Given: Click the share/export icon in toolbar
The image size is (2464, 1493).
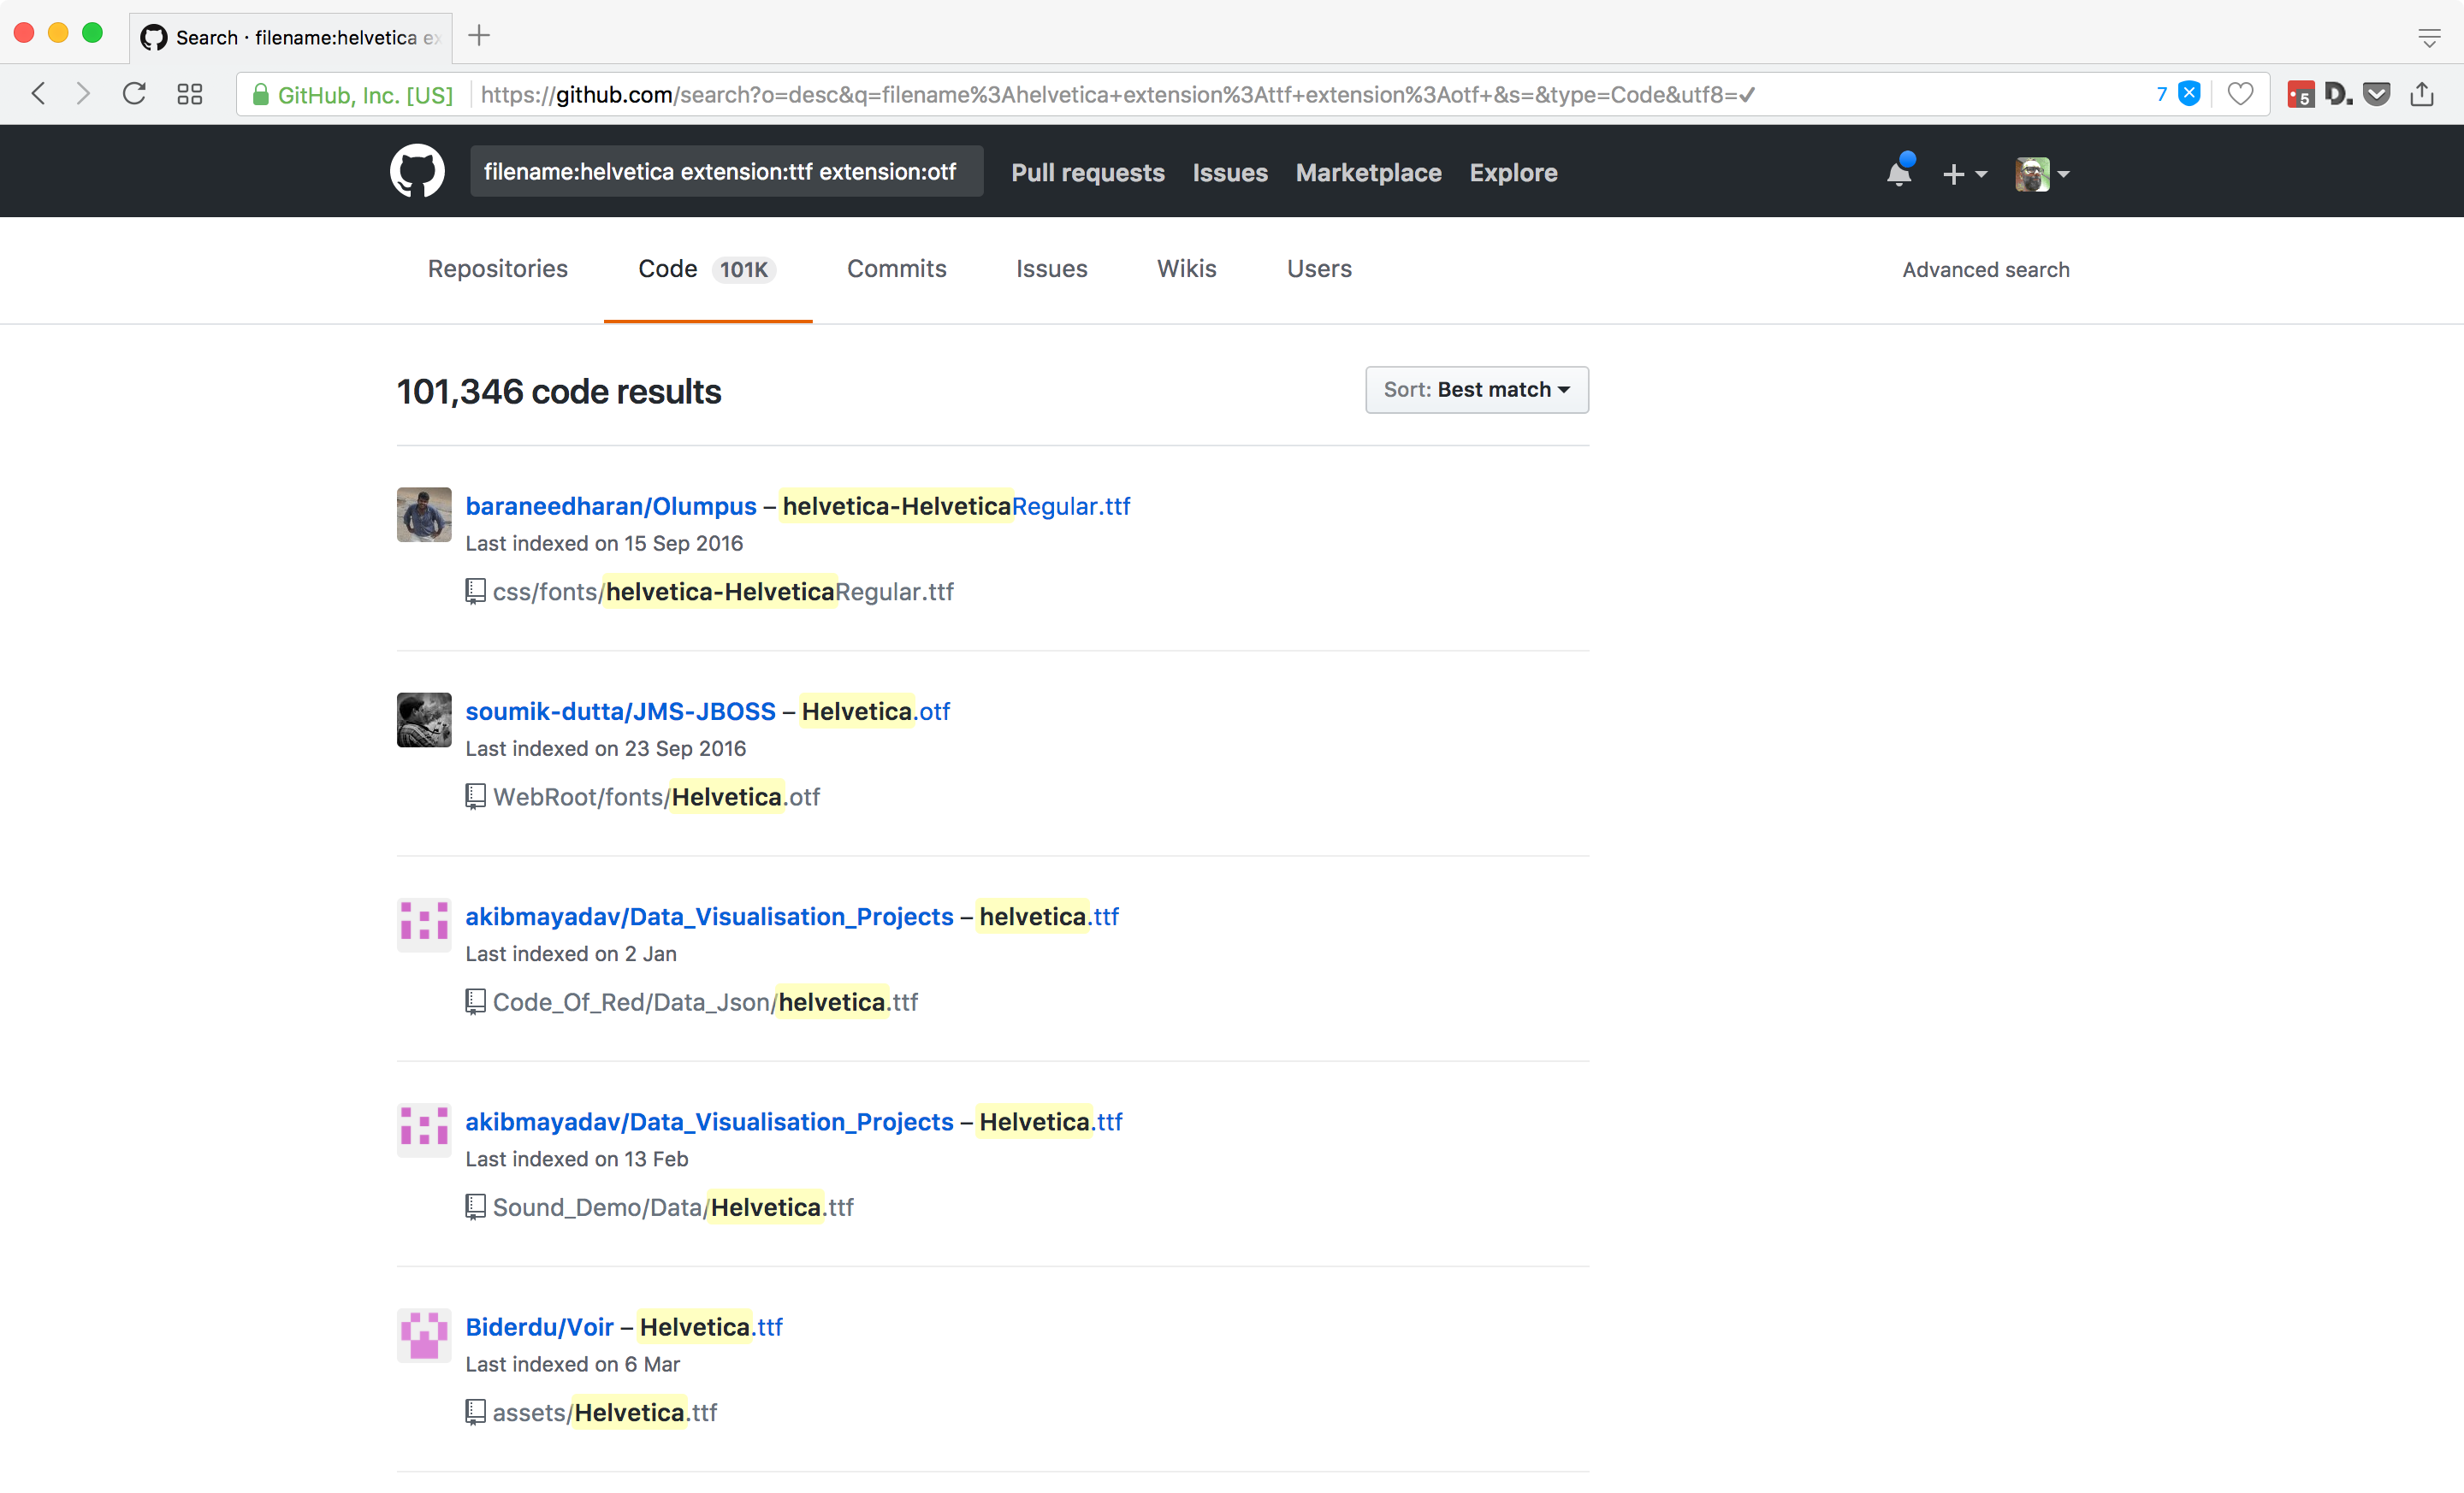Looking at the screenshot, I should [2434, 95].
